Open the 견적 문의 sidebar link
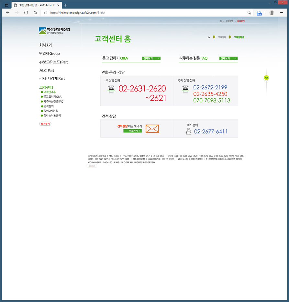 pyautogui.click(x=49, y=106)
